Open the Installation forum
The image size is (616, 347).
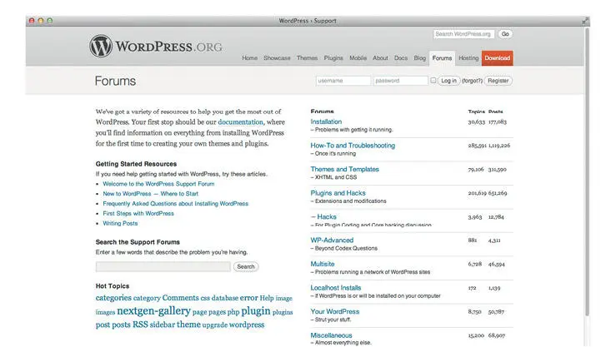(326, 122)
